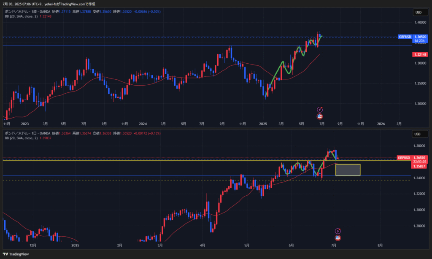The height and width of the screenshot is (259, 432).
Task: Click the daily change +0.00172 (+0.13%)
Action: click(x=147, y=133)
